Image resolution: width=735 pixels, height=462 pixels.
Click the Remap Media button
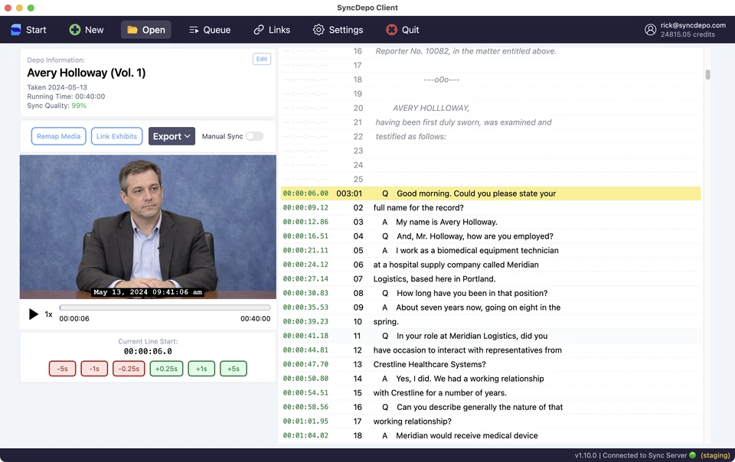[x=59, y=136]
